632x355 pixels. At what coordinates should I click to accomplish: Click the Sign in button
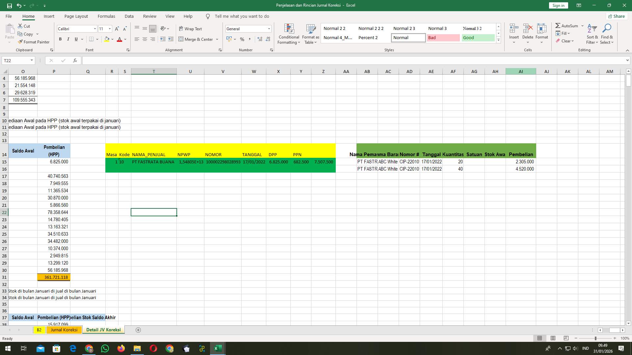tap(558, 5)
